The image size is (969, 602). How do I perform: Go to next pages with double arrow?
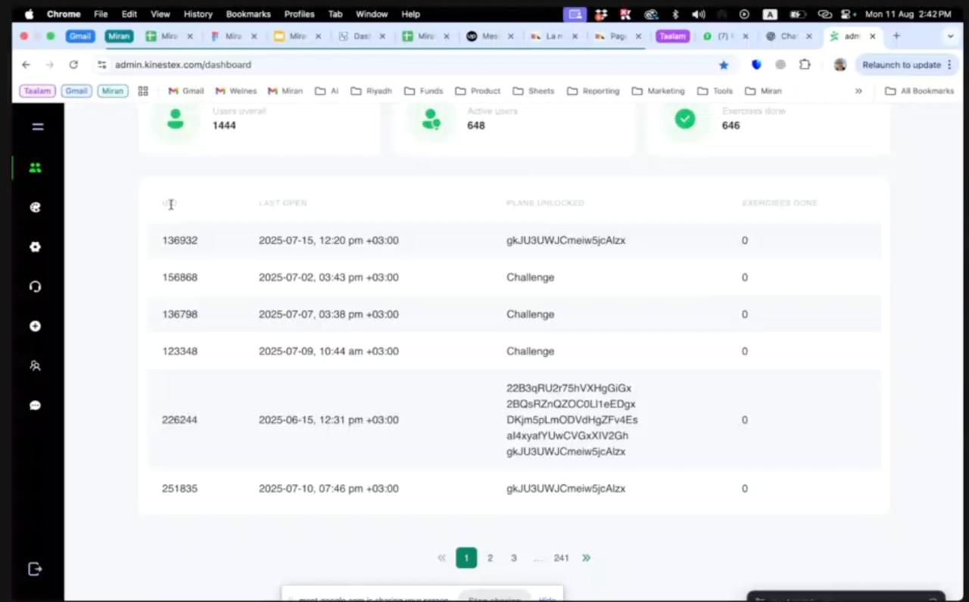[x=586, y=558]
